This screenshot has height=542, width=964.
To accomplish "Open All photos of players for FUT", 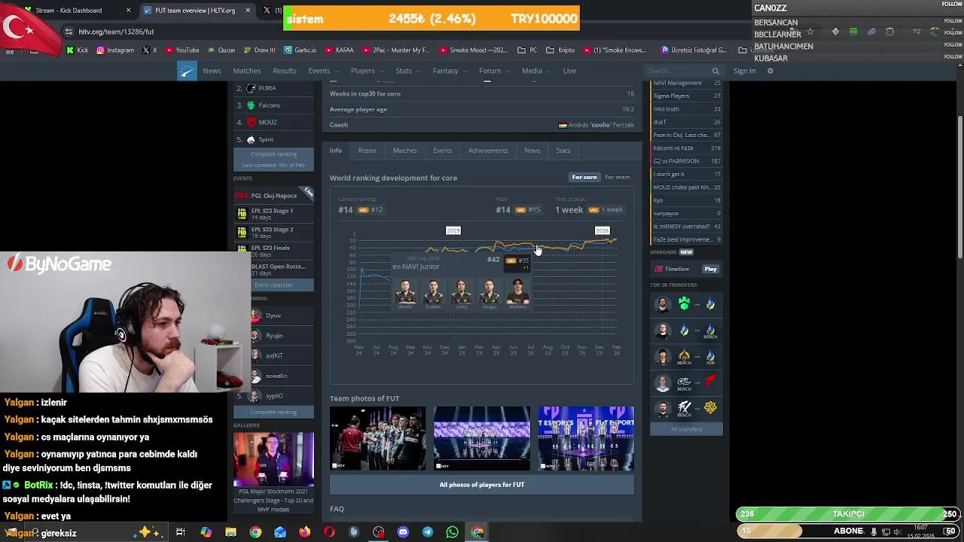I will (482, 485).
